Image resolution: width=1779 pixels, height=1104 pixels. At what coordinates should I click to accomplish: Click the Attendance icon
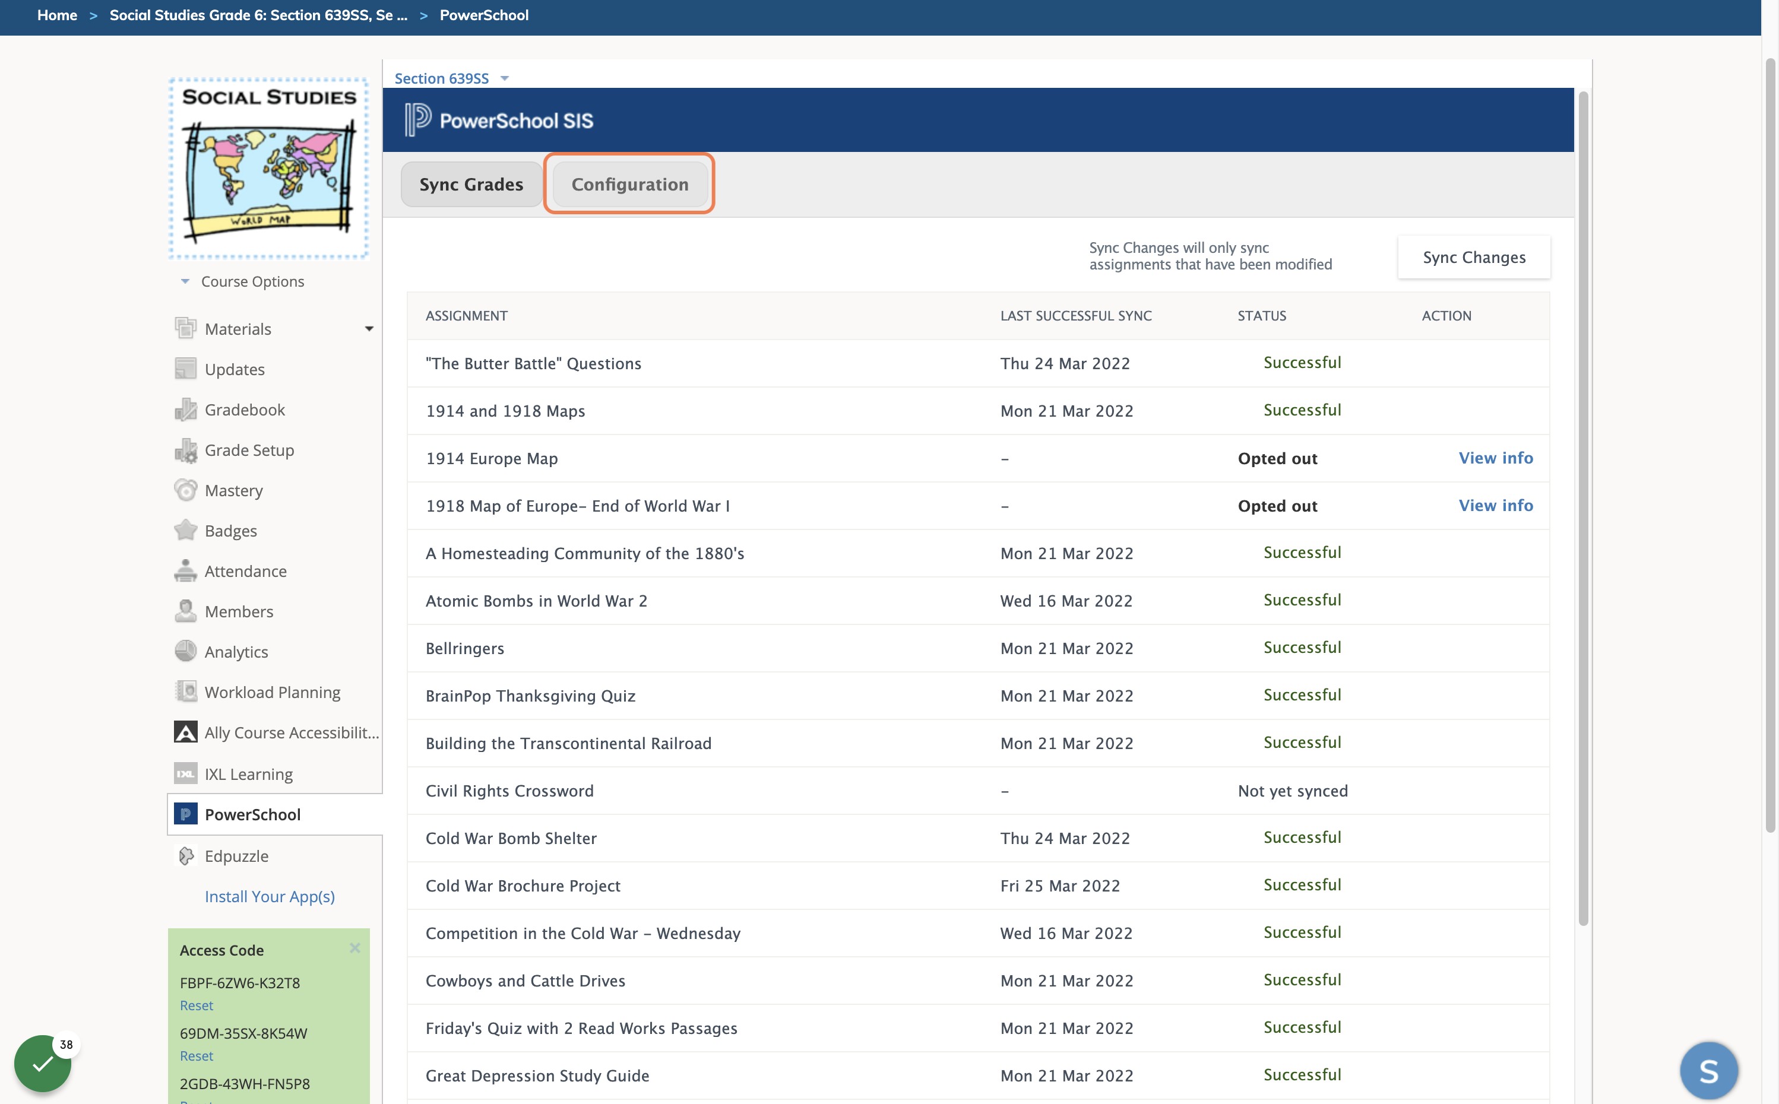(185, 571)
